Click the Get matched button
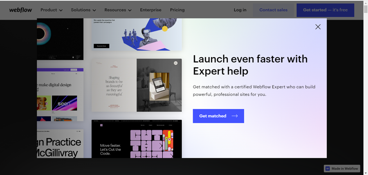 (x=218, y=116)
